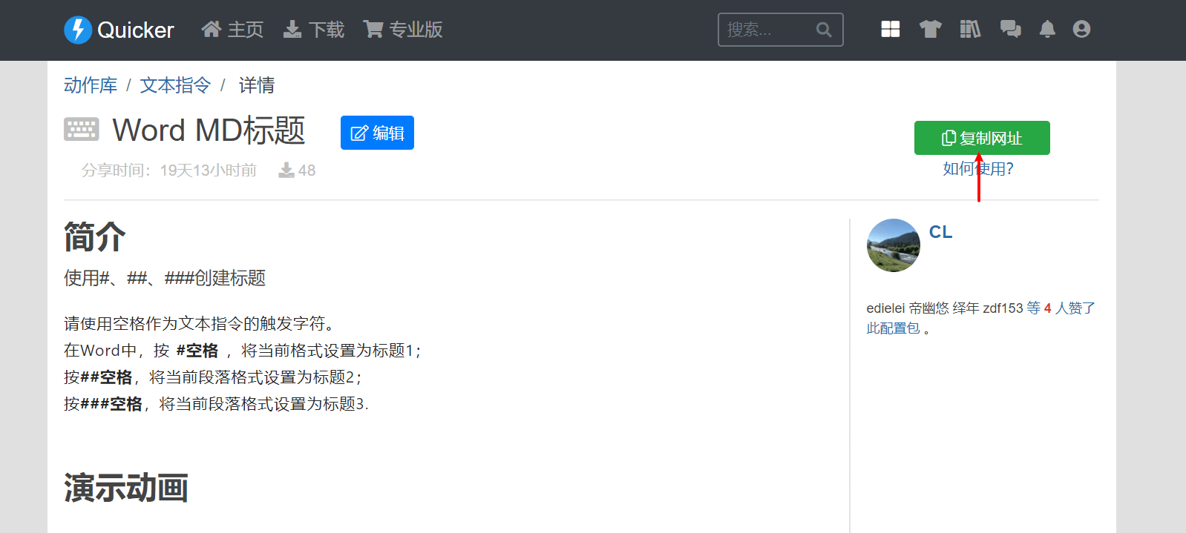Image resolution: width=1186 pixels, height=533 pixels.
Task: Click the green 复制网址 button
Action: coord(982,138)
